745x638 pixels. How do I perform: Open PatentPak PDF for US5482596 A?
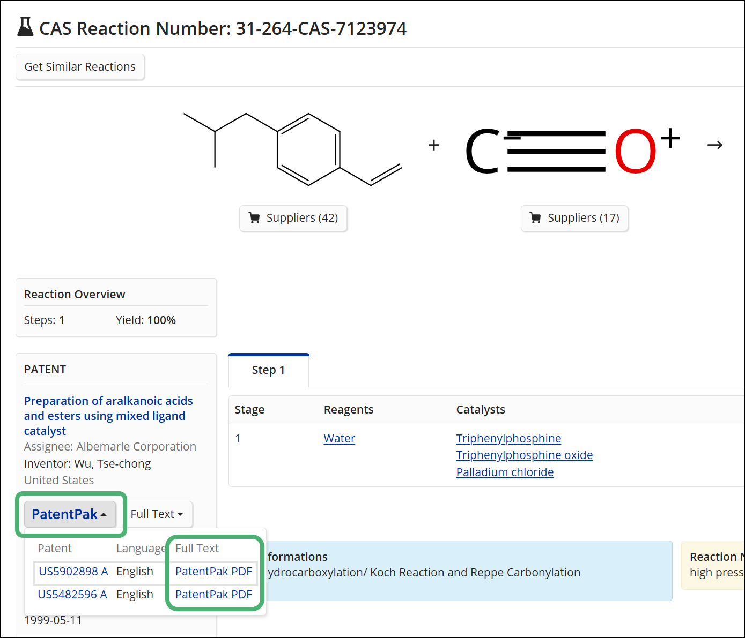[213, 595]
